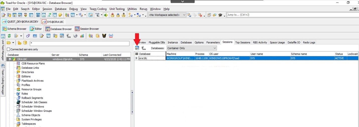
Task: Open the Utilities menu
Action: (x=132, y=9)
